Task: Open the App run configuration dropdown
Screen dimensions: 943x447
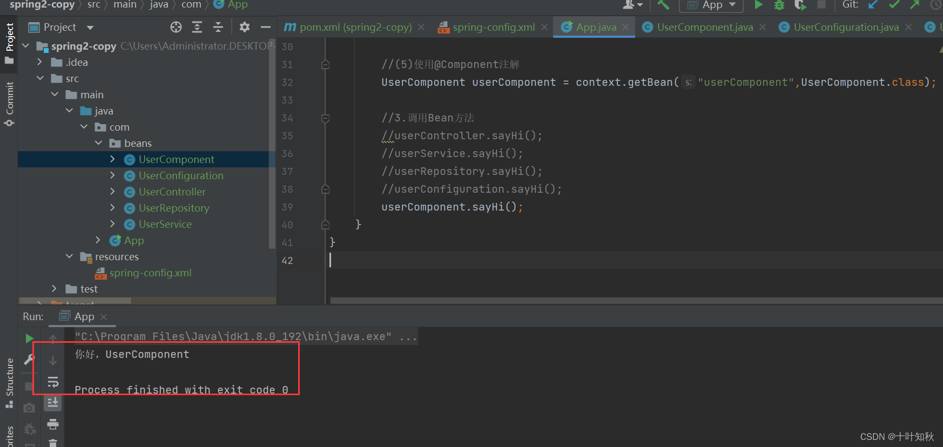Action: [x=711, y=5]
